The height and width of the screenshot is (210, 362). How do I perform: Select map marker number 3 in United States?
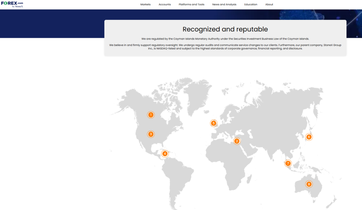151,134
